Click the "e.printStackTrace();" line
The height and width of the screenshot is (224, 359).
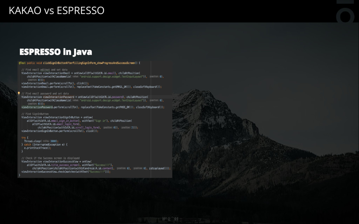coord(38,148)
